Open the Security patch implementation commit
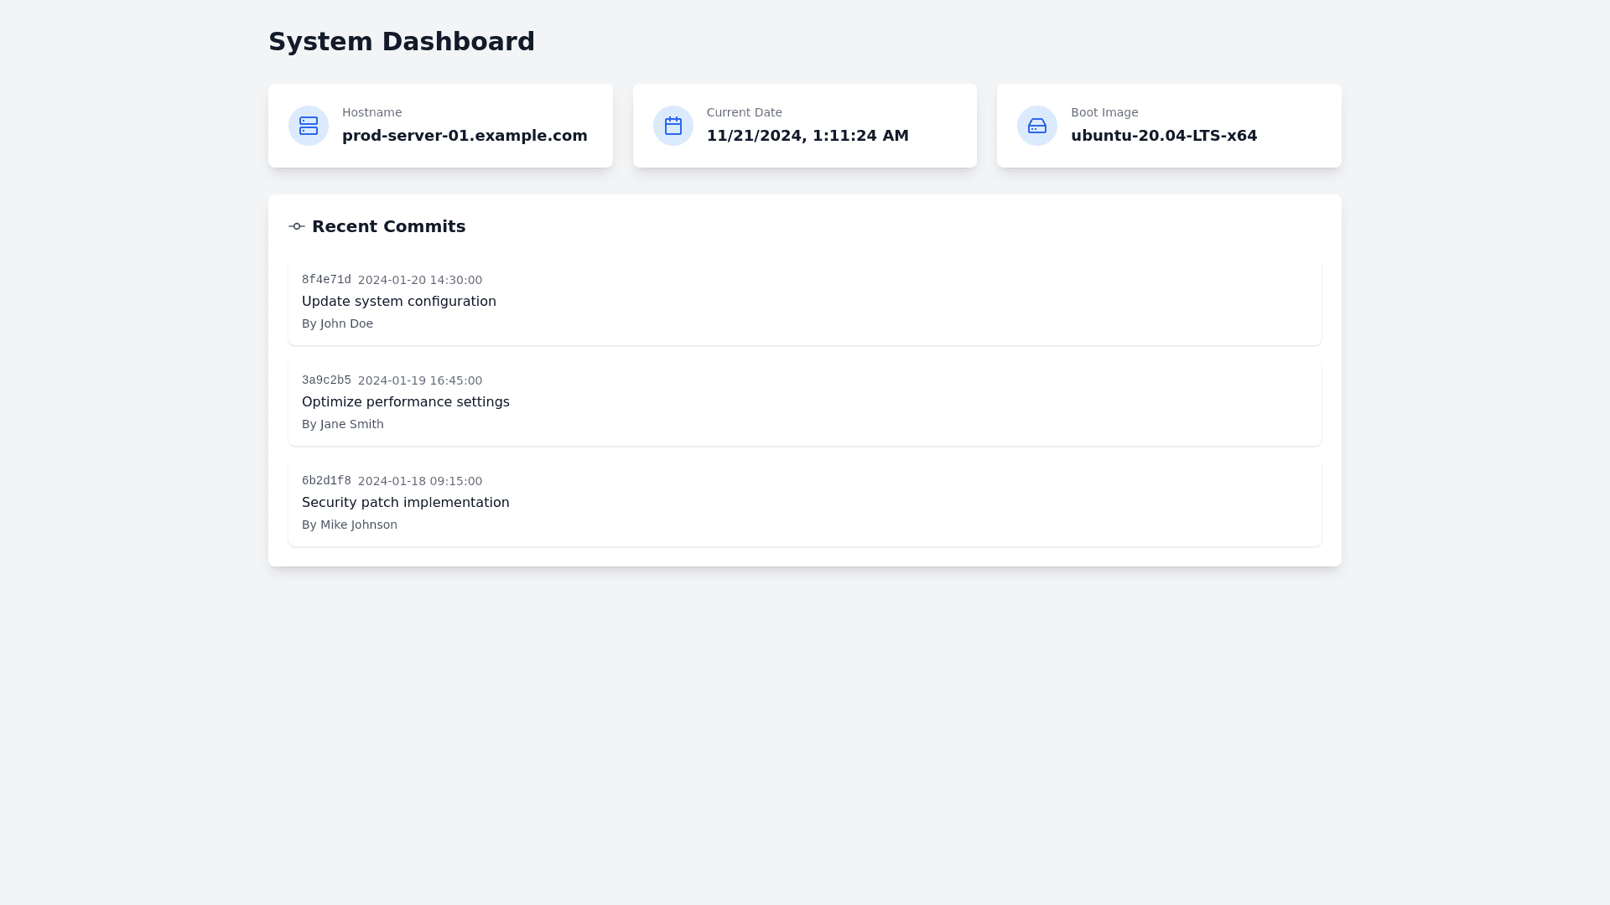The image size is (1610, 905). (405, 503)
